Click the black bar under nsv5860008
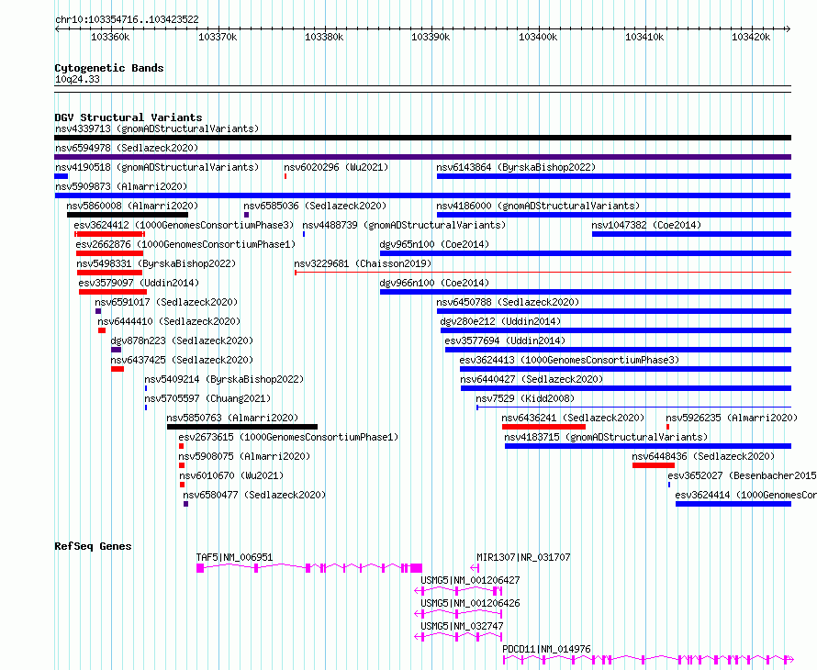The image size is (817, 670). tap(127, 215)
